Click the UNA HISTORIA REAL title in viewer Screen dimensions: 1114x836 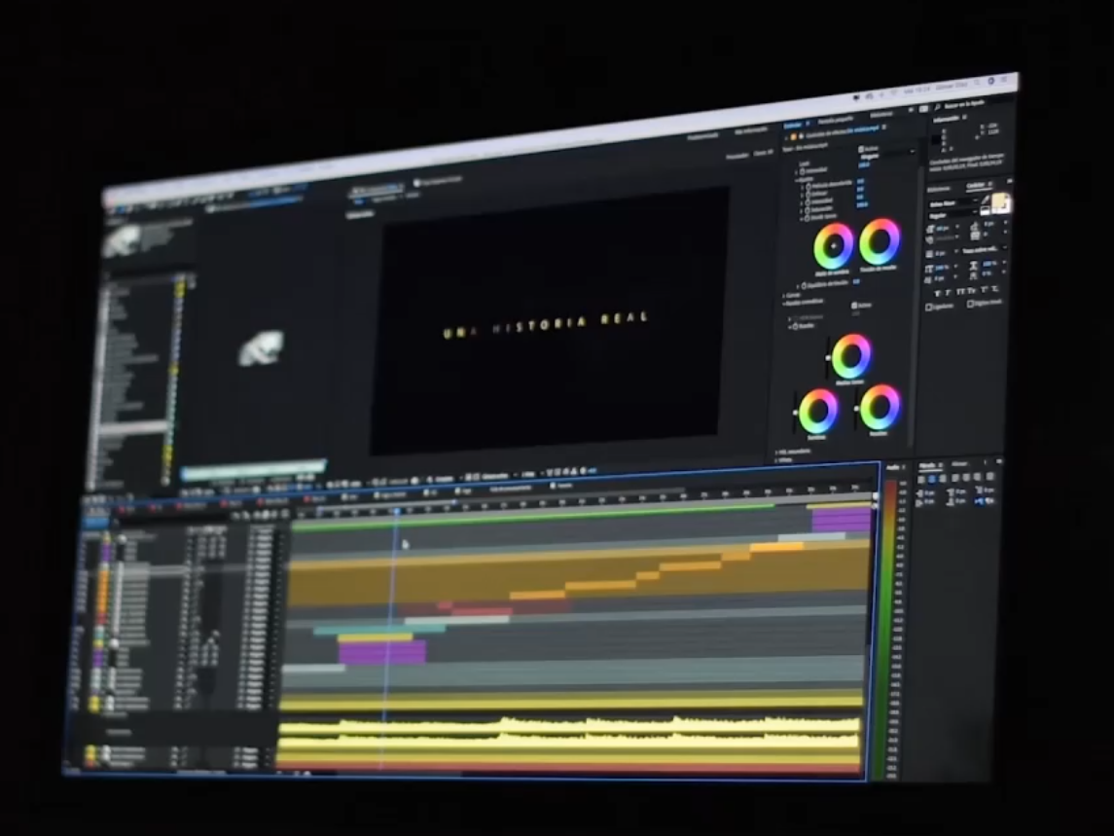tap(546, 324)
